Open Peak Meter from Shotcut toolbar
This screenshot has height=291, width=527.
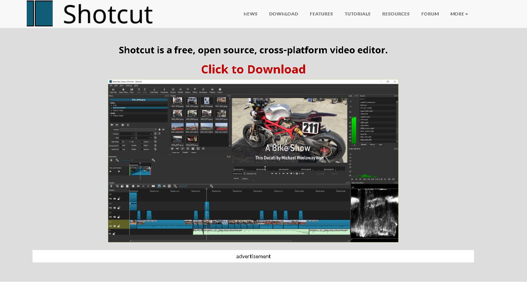click(x=154, y=90)
